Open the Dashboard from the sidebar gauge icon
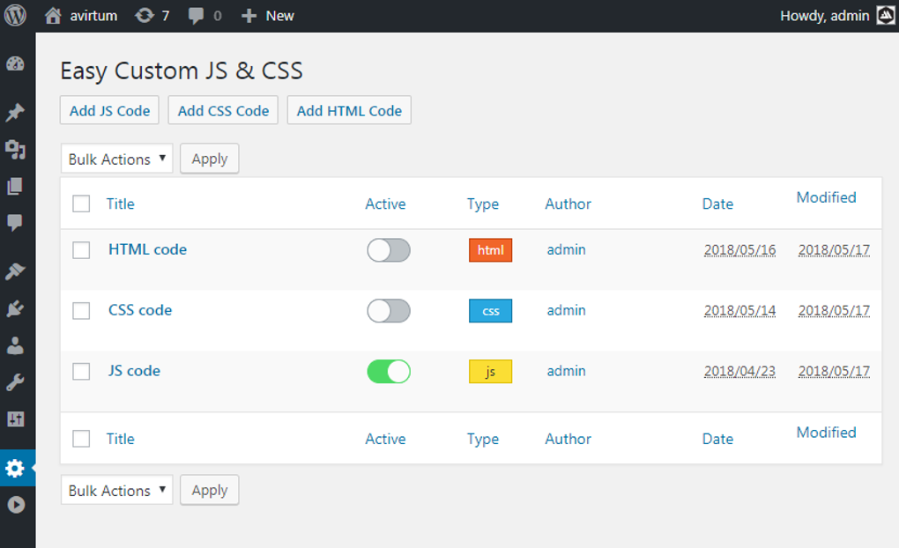Viewport: 899px width, 548px height. [15, 64]
